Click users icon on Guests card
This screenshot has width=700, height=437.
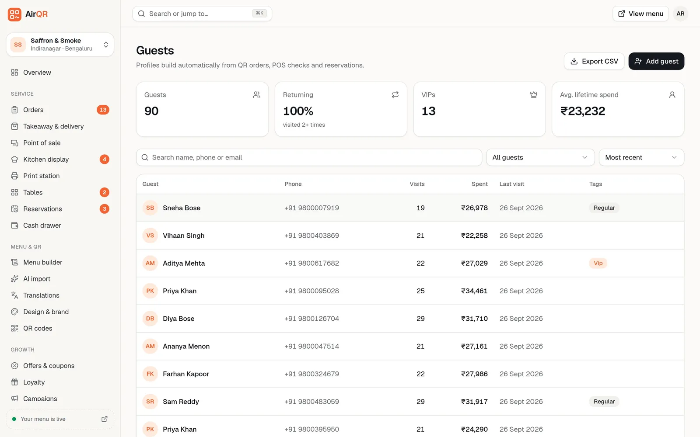tap(257, 95)
